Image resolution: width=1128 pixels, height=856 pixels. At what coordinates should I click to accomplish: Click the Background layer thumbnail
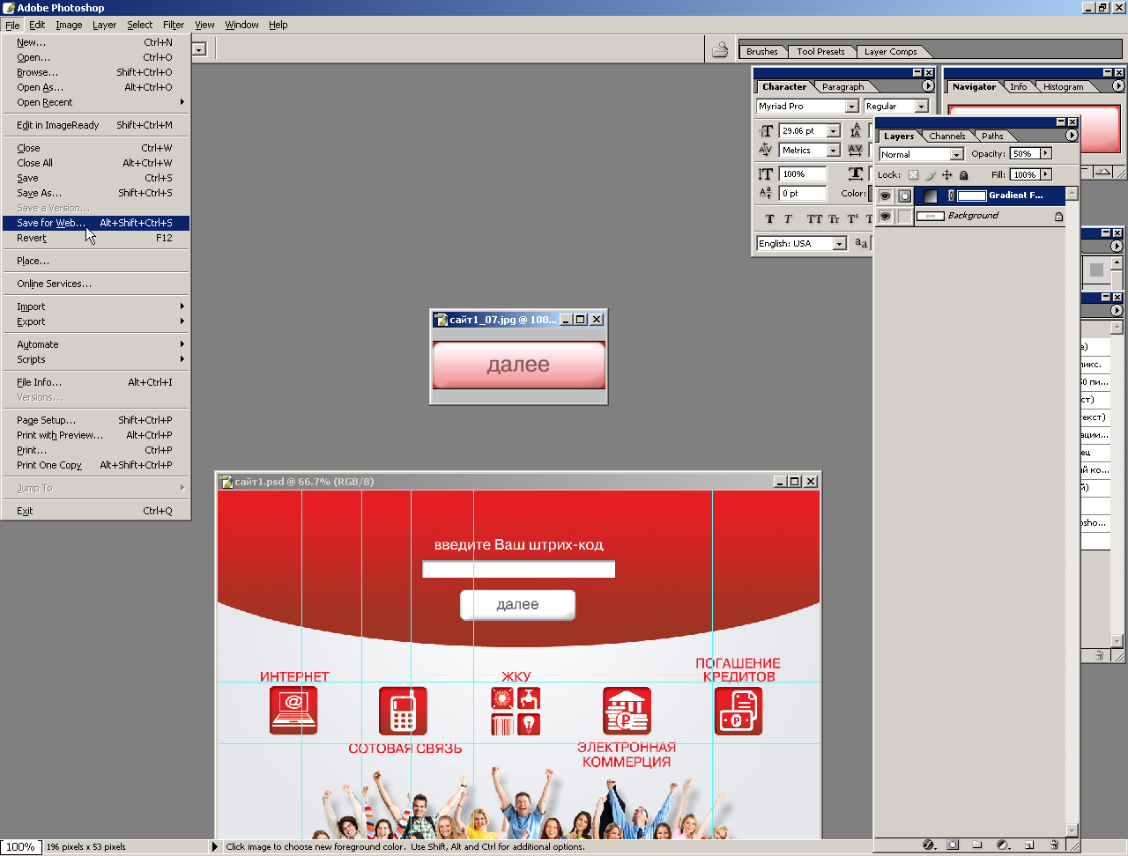pyautogui.click(x=931, y=216)
